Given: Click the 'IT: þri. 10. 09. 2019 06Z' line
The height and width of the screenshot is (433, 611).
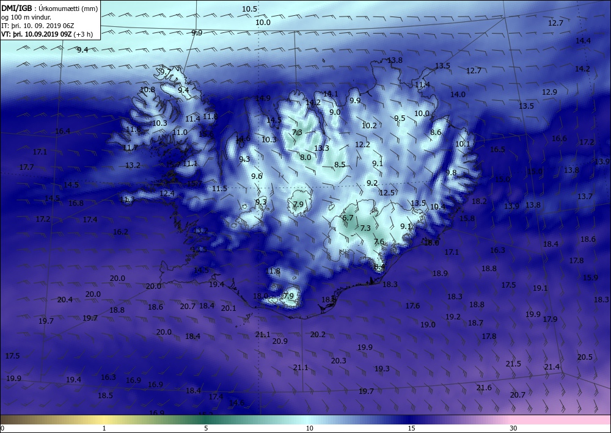Looking at the screenshot, I should [x=37, y=26].
